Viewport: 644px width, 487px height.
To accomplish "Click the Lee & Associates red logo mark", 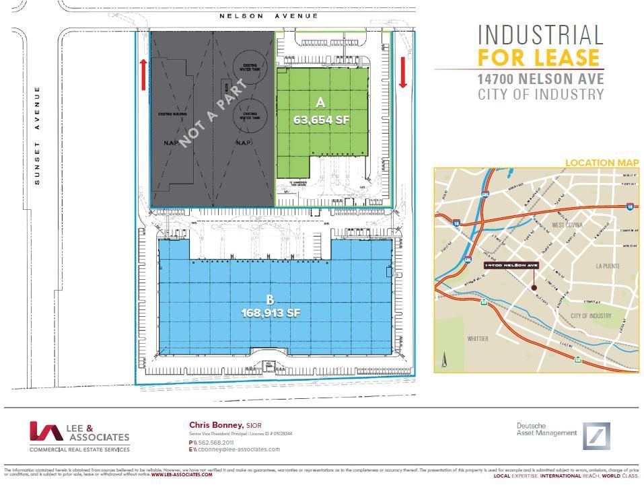I will pos(46,431).
